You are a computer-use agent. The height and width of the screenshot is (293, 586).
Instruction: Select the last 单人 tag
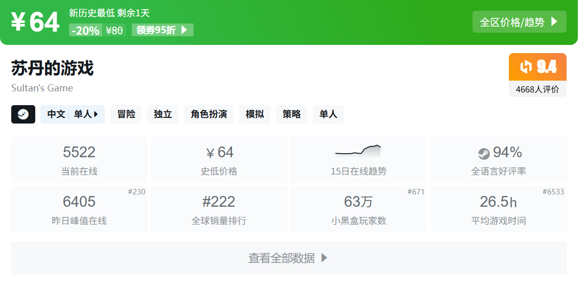coord(328,114)
